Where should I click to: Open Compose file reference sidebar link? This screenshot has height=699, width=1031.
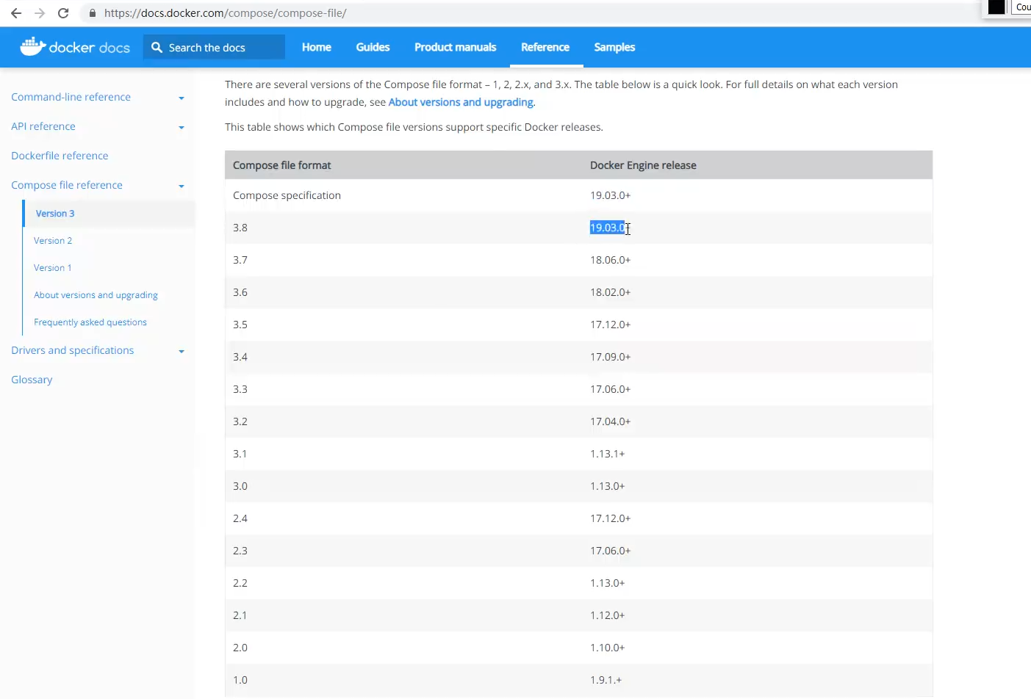pos(67,185)
